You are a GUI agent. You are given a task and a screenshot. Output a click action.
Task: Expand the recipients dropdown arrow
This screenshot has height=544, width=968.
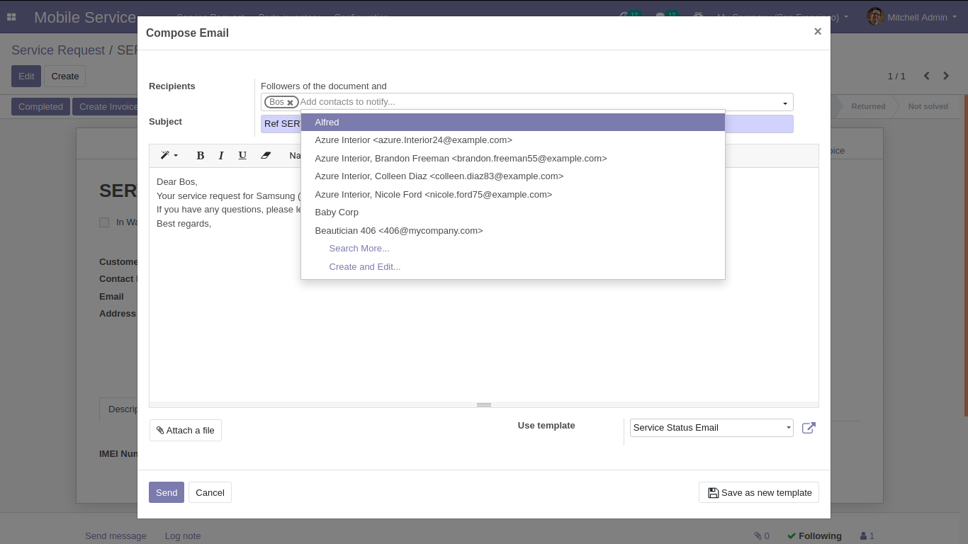click(785, 103)
